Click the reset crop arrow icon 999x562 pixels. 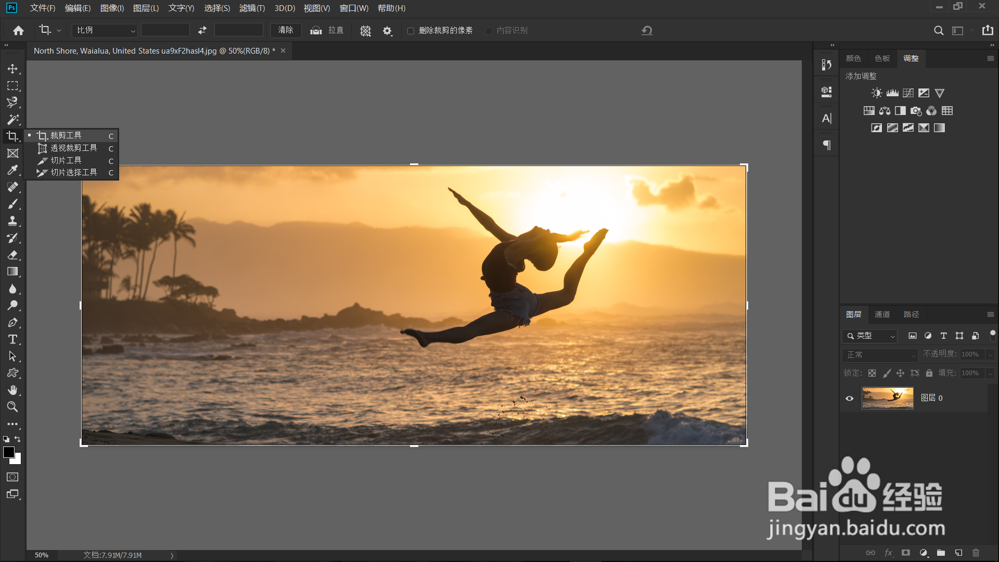pos(647,31)
